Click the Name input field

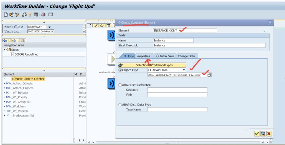[173, 40]
